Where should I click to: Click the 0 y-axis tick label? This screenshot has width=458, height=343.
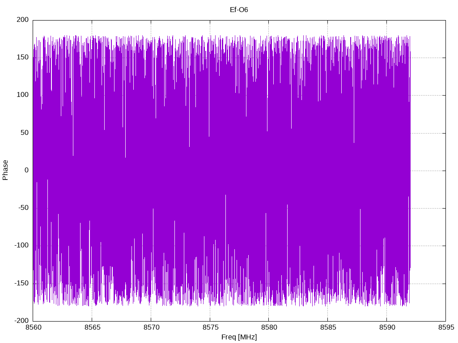pos(27,170)
